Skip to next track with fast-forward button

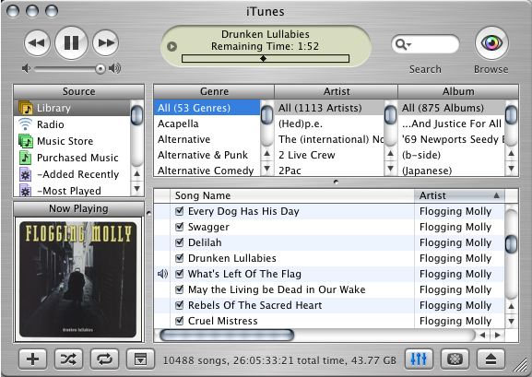(105, 43)
